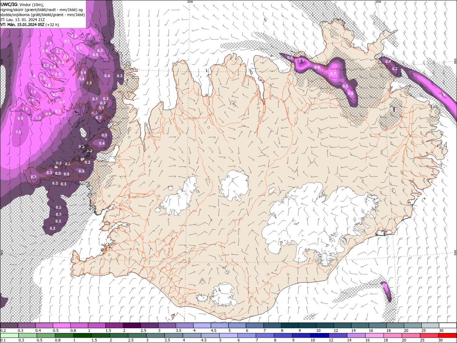Select the '15W' longitude label
Viewport: 457px width, 343px height.
pyautogui.click(x=378, y=2)
